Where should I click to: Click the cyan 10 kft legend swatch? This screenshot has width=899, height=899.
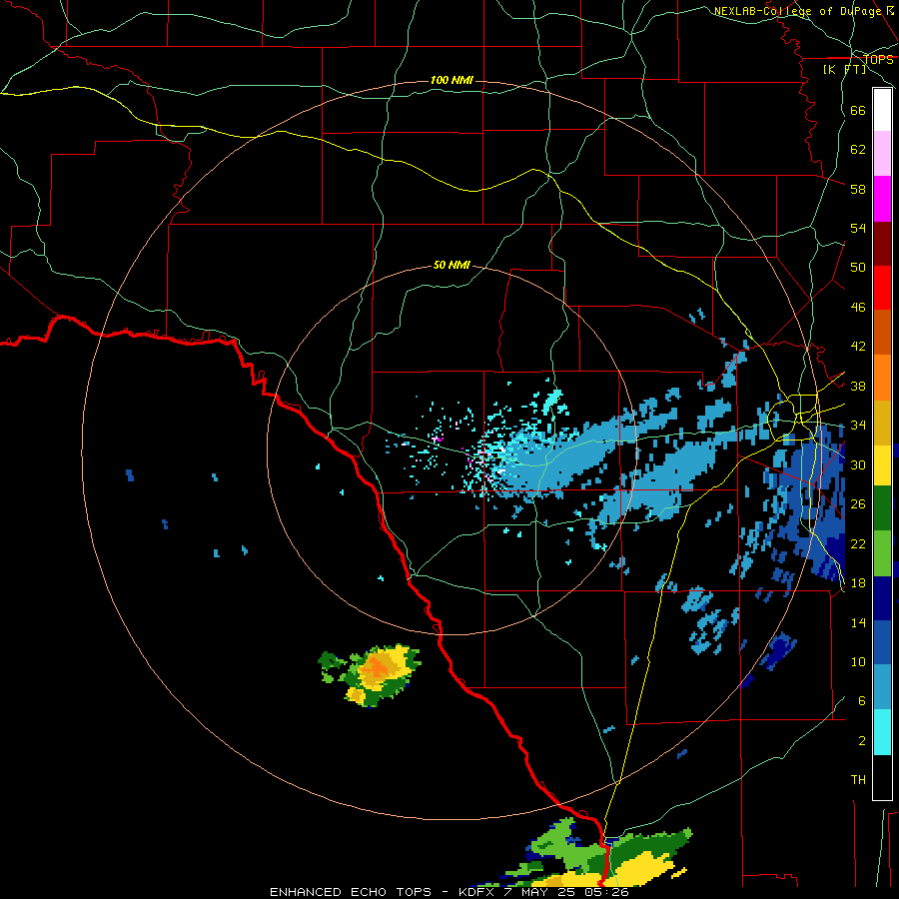pyautogui.click(x=882, y=732)
